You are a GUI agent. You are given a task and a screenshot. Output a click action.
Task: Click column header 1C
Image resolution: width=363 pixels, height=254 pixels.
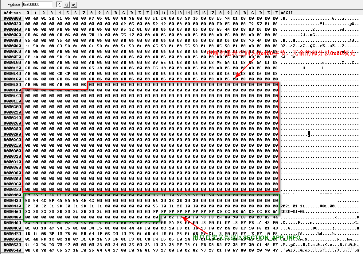[x=251, y=13]
